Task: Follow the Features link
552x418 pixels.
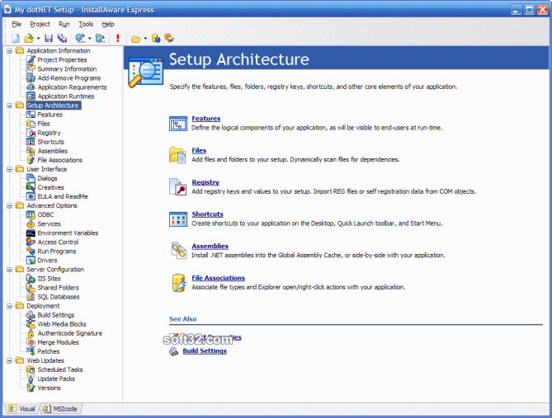Action: click(x=206, y=119)
